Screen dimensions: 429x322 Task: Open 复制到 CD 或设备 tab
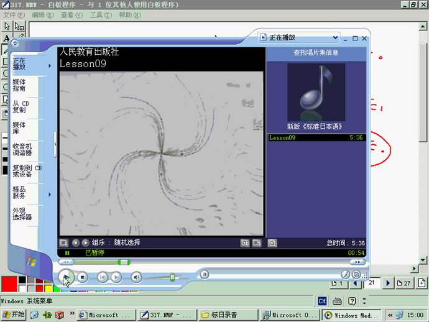coord(27,171)
